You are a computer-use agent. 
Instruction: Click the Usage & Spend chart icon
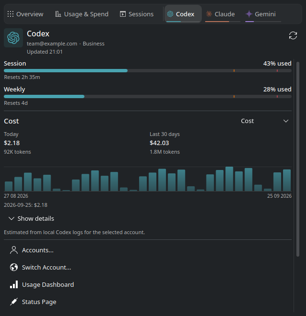58,14
